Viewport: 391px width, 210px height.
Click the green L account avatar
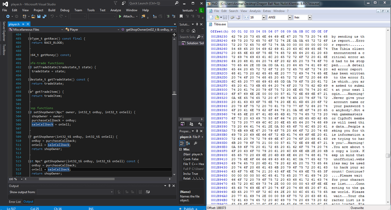pyautogui.click(x=201, y=10)
